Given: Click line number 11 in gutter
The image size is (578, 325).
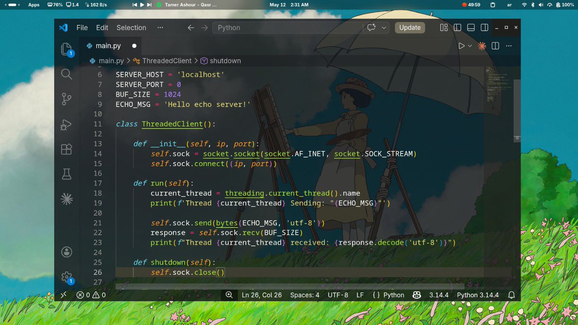Looking at the screenshot, I should [98, 124].
